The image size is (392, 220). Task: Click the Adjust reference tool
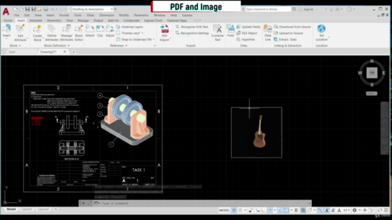click(110, 31)
